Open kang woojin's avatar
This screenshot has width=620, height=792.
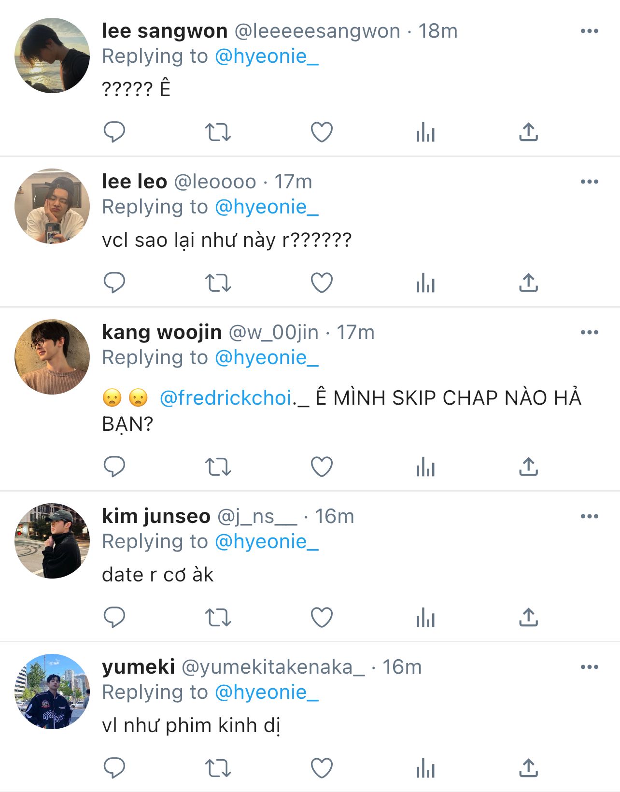click(x=52, y=357)
